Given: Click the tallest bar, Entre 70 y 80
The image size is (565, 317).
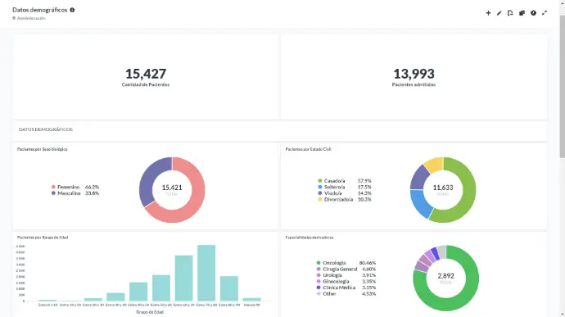Looking at the screenshot, I should click(x=206, y=273).
